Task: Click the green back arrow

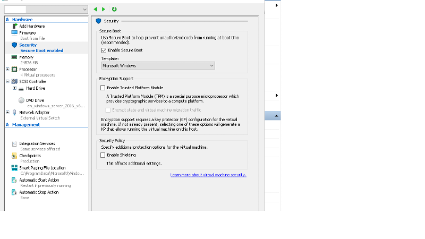Action: 95,9
